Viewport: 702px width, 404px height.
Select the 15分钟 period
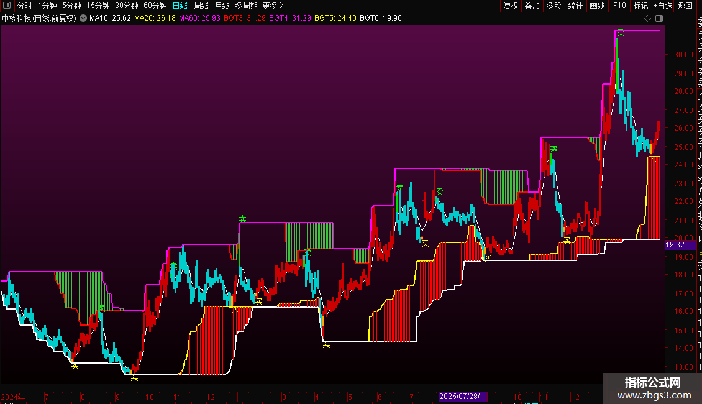tap(98, 6)
